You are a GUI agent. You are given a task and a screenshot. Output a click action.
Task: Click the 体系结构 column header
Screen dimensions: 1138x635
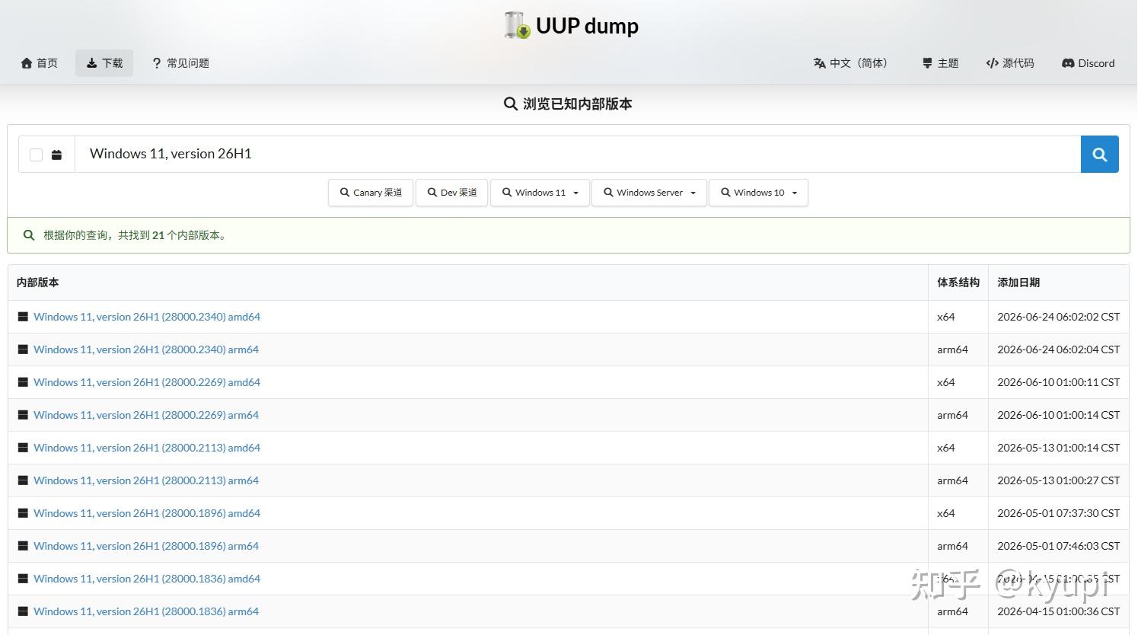958,282
